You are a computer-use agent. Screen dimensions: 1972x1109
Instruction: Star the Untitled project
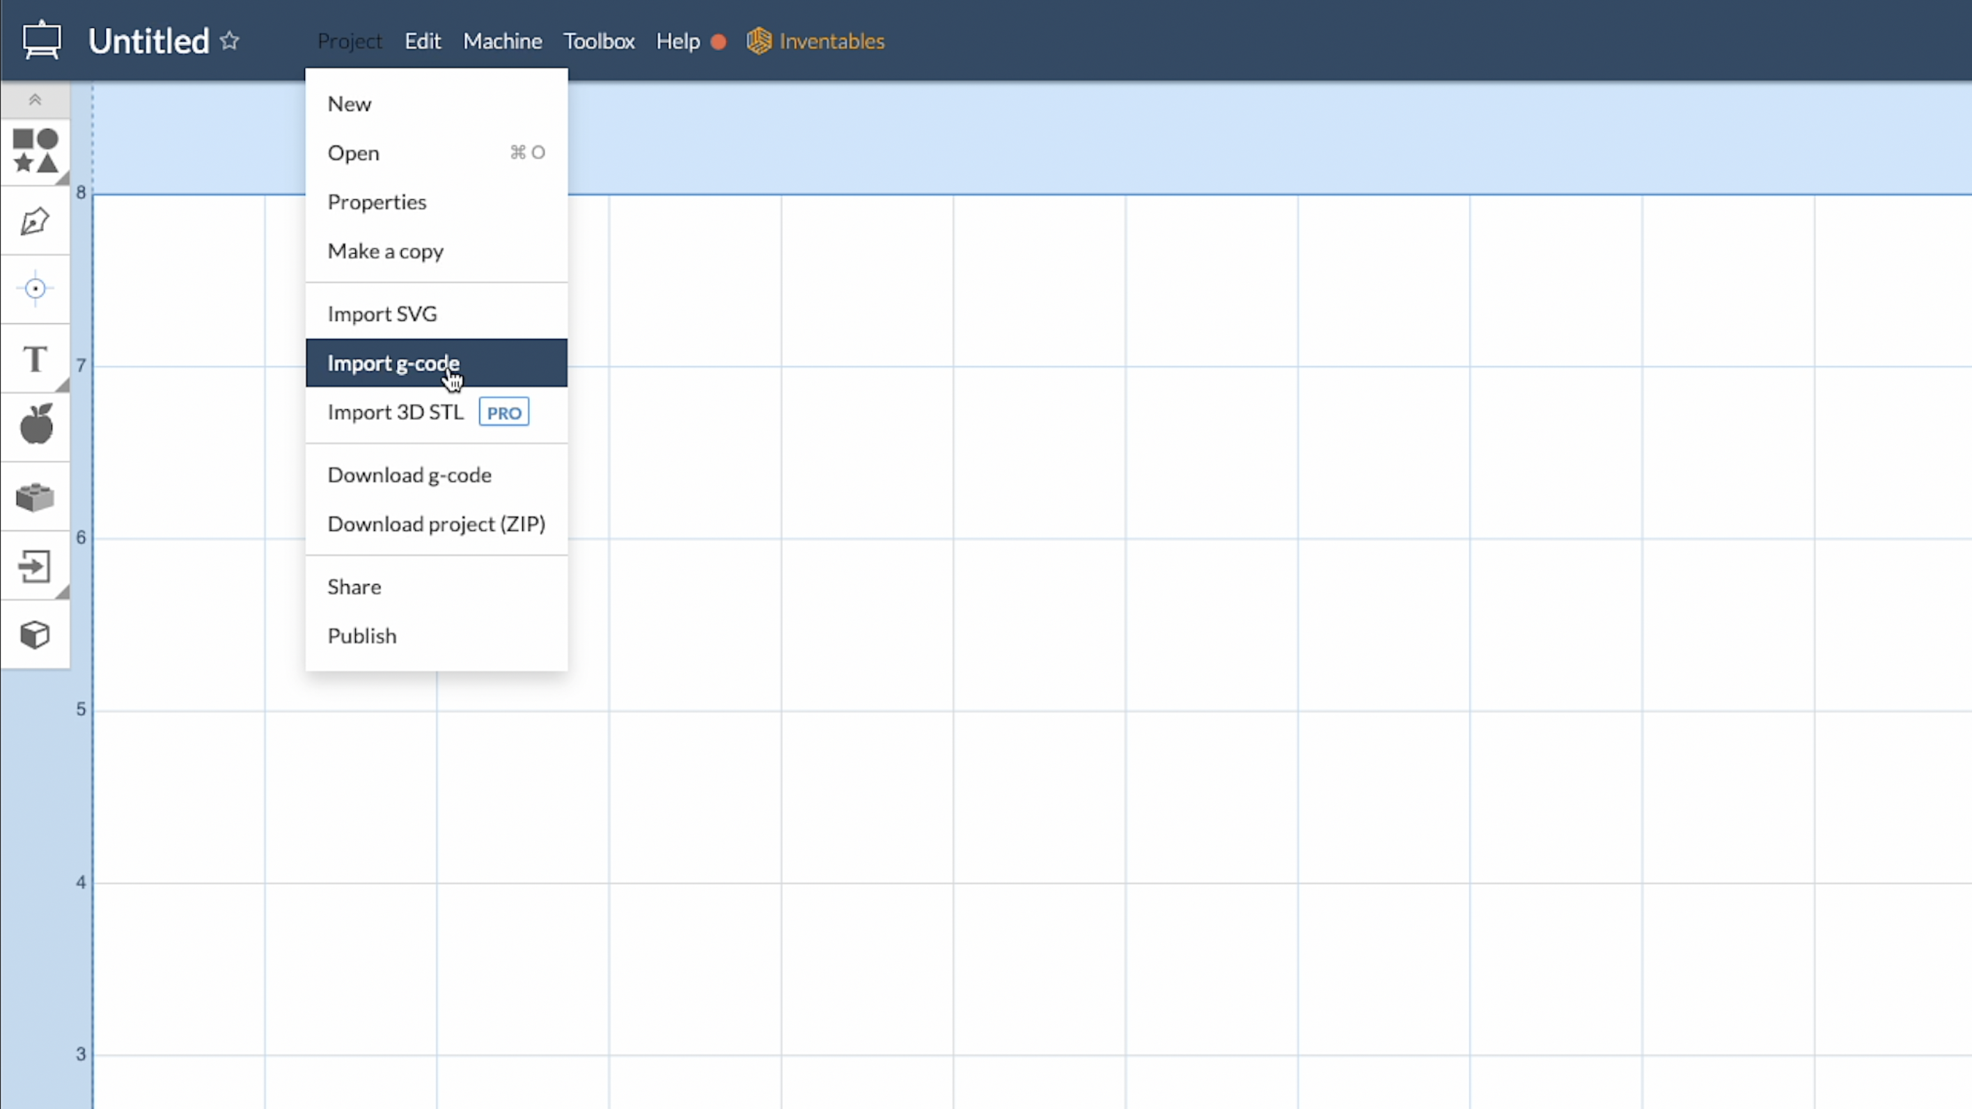[x=230, y=40]
